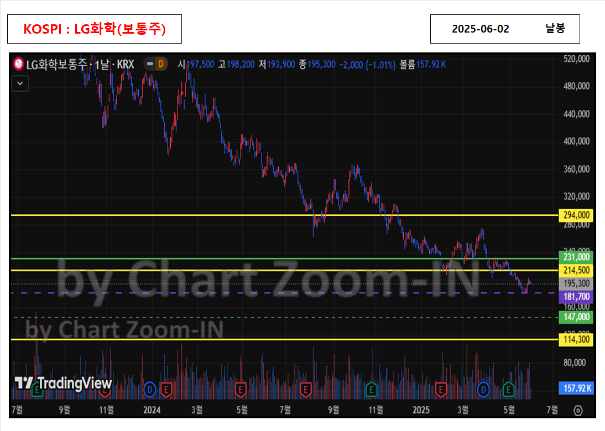Click the KOSPI : LG화학(보통주) title box
The height and width of the screenshot is (431, 605).
[95, 29]
